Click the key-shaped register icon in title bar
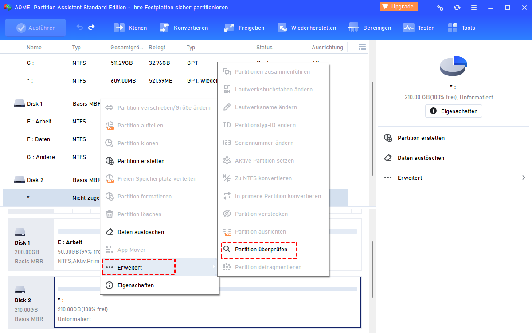This screenshot has height=333, width=532. coord(440,8)
